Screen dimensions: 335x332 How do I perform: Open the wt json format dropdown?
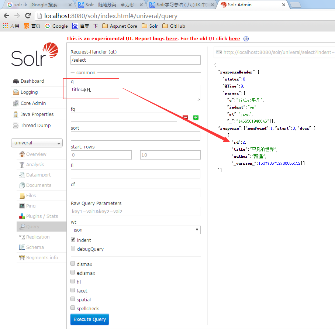tap(136, 230)
